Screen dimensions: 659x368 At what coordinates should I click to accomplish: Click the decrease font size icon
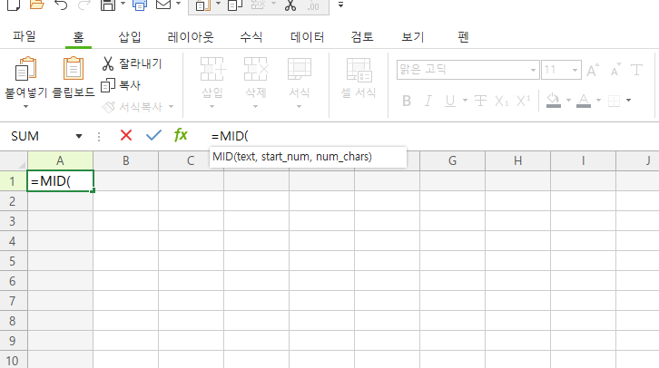(x=615, y=70)
